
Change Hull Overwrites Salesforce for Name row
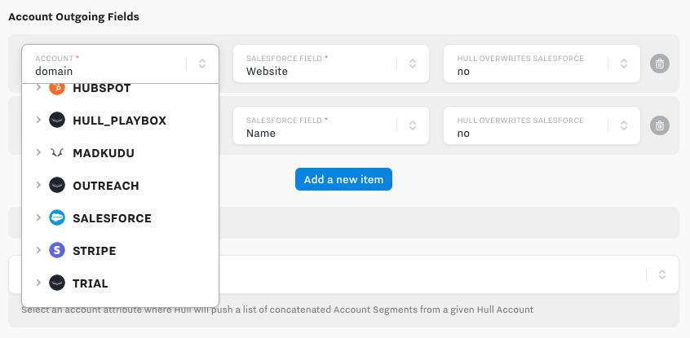coord(623,125)
